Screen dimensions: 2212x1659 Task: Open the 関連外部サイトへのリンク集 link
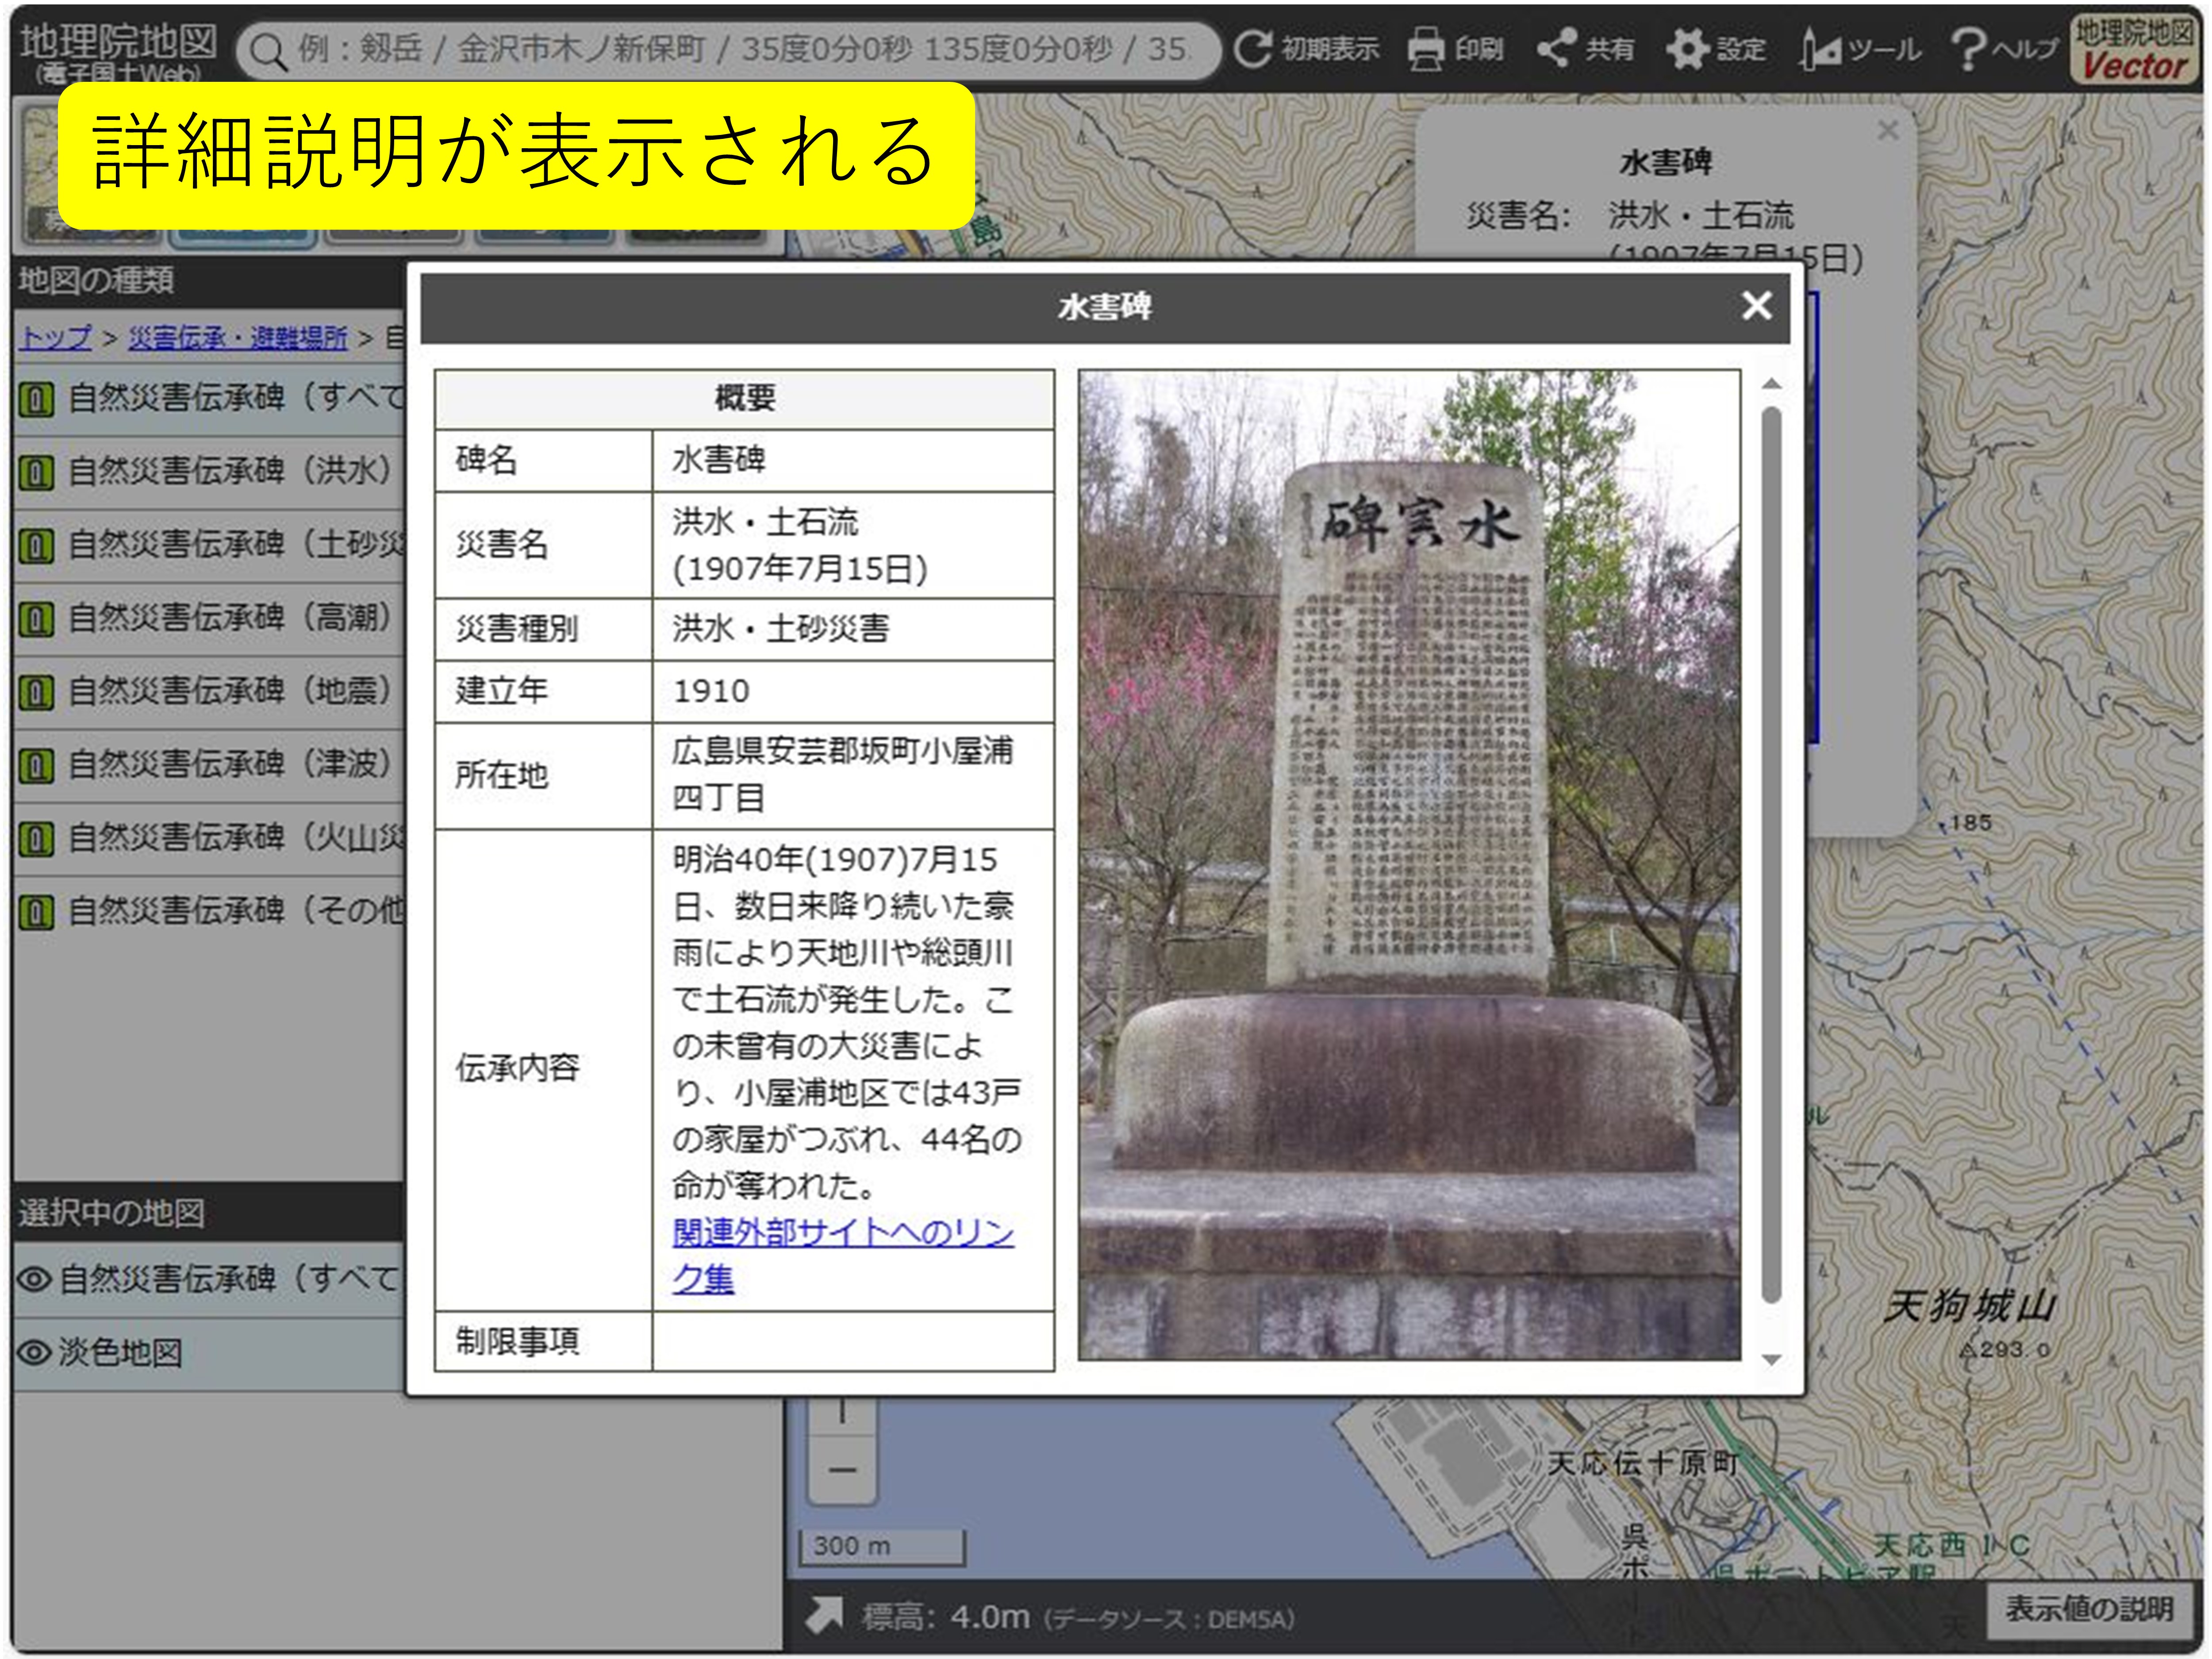point(843,1256)
